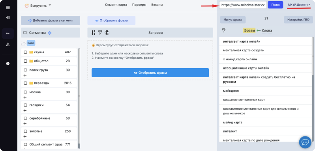Image resolution: width=315 pixels, height=151 pixels.
Task: Toggle the select-all Сегменты checkbox
Action: pyautogui.click(x=25, y=33)
